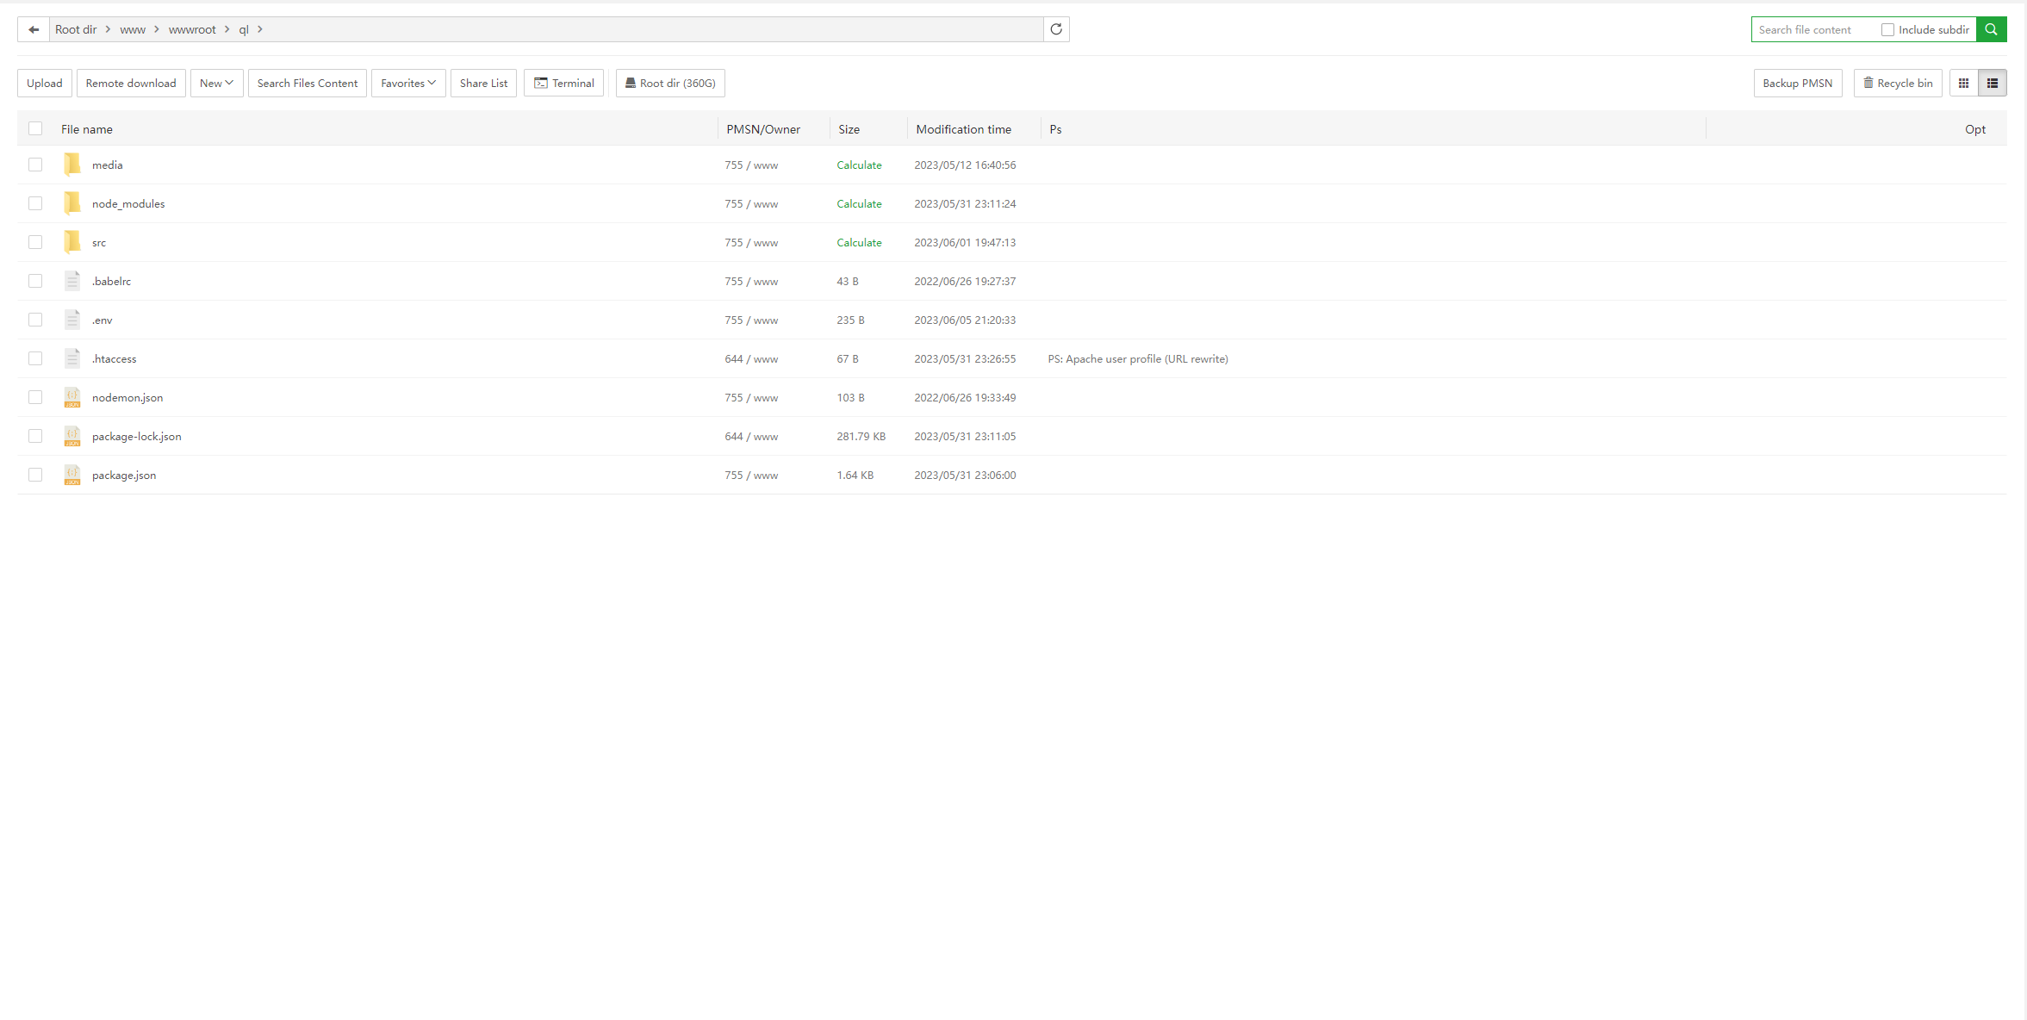Expand the chevron after ql in path
Viewport: 2027px width, 1020px height.
click(x=259, y=29)
